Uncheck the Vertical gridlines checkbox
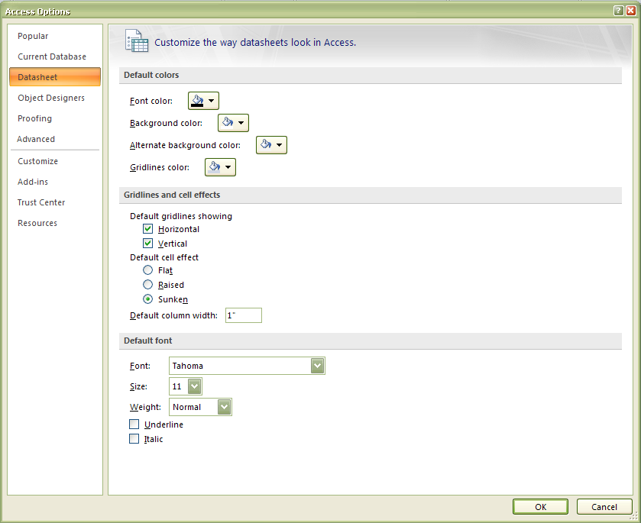This screenshot has height=523, width=641. click(147, 243)
